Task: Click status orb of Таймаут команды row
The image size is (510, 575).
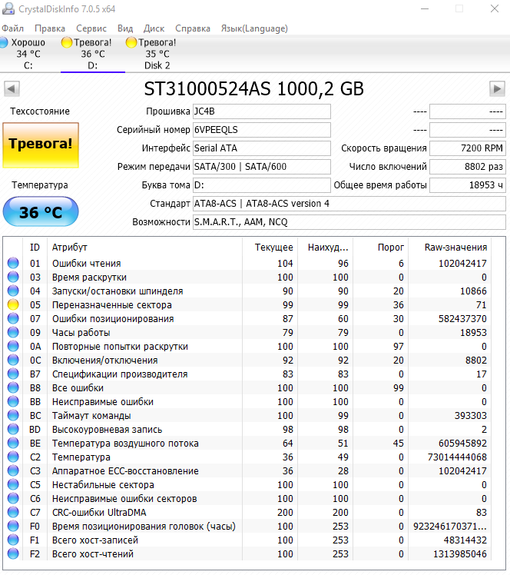Action: (x=13, y=415)
